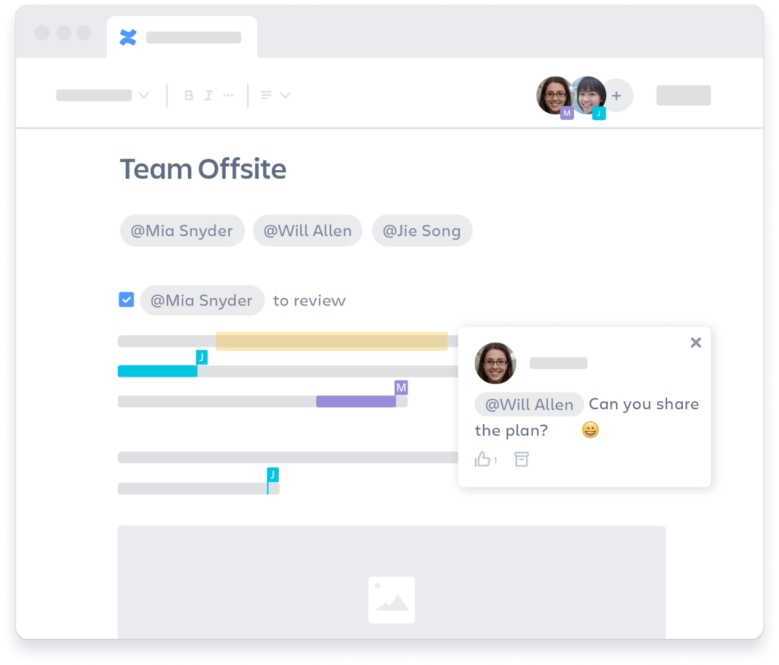The height and width of the screenshot is (665, 779).
Task: Click the @Will Allen mention at top
Action: tap(308, 230)
